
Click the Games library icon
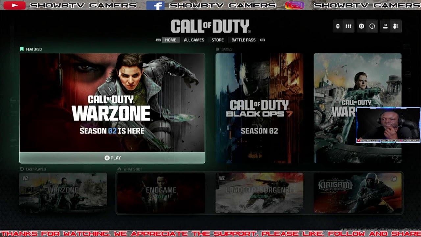point(217,49)
